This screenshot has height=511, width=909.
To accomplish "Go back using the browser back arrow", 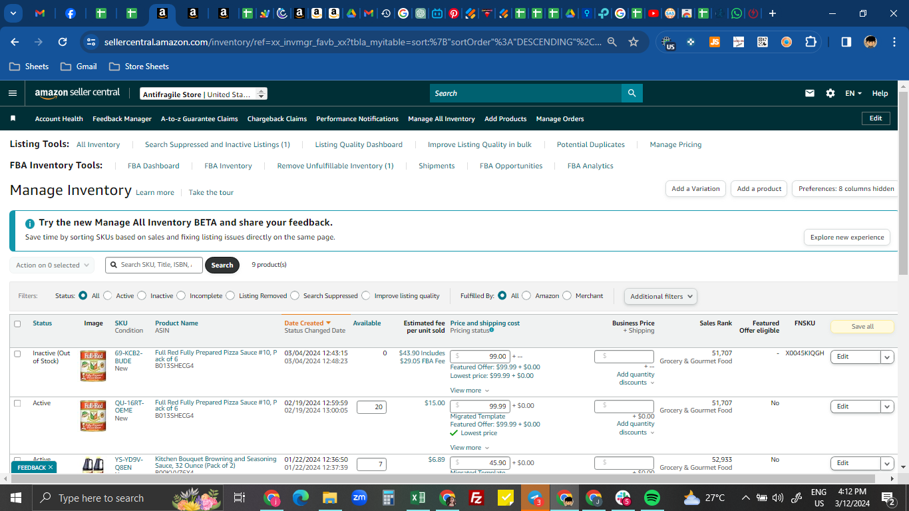I will (x=15, y=42).
